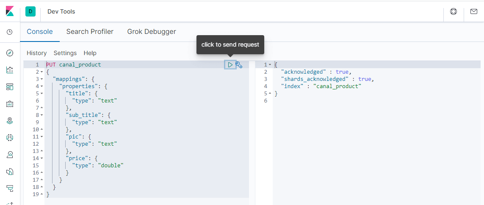Click the fold end marker at line 19
The width and height of the screenshot is (484, 205).
[41, 194]
